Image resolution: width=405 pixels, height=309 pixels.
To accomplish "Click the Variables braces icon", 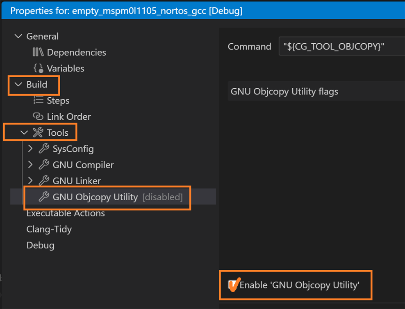I will tap(38, 68).
